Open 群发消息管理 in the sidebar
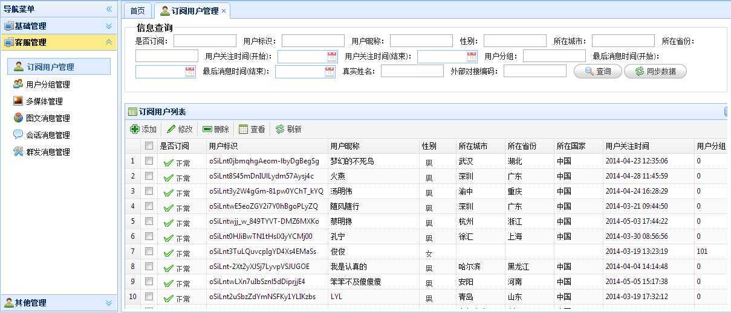 coord(48,152)
